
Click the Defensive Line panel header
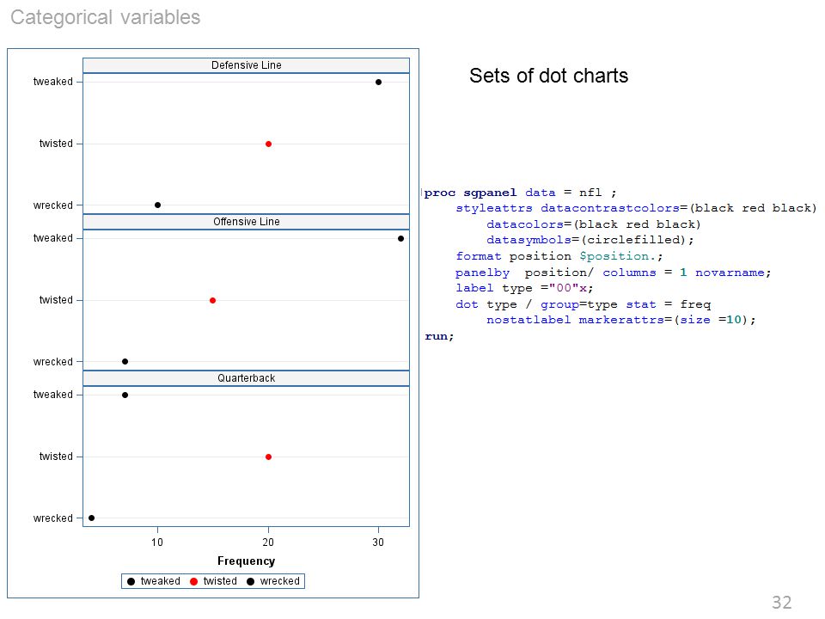247,65
